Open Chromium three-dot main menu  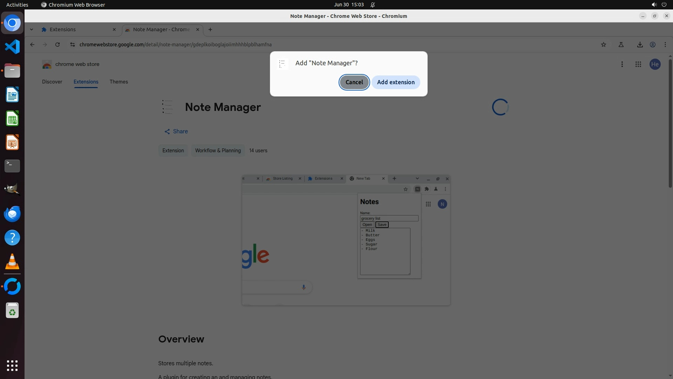coord(665,45)
